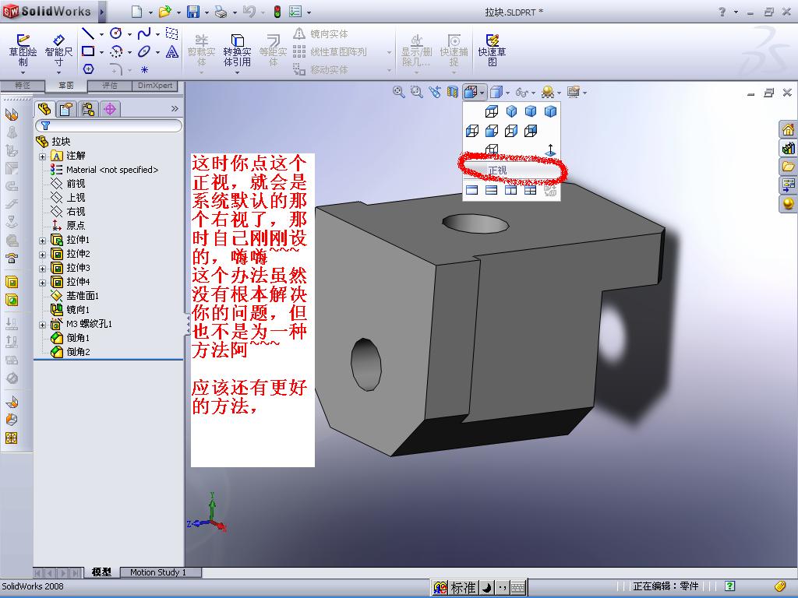The width and height of the screenshot is (798, 598).
Task: Click the Design Library folder icon in task pane
Action: coord(788,167)
